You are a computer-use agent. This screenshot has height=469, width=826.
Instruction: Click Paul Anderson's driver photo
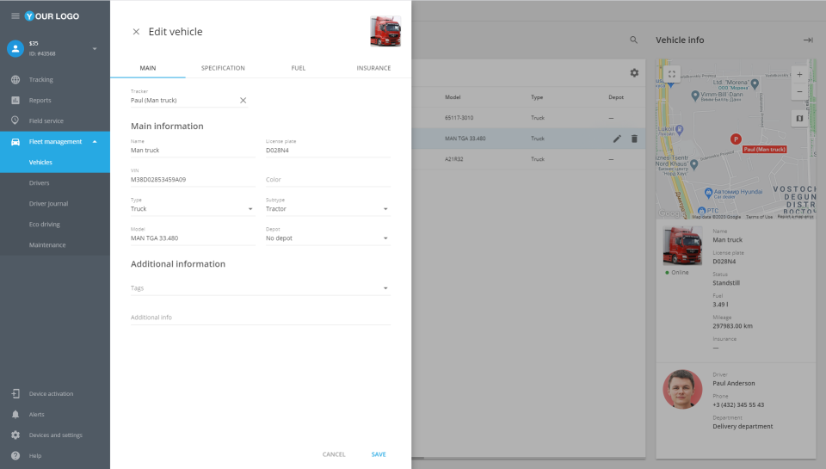click(x=682, y=390)
